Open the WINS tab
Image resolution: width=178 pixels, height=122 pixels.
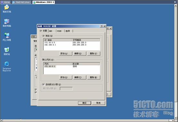point(60,31)
